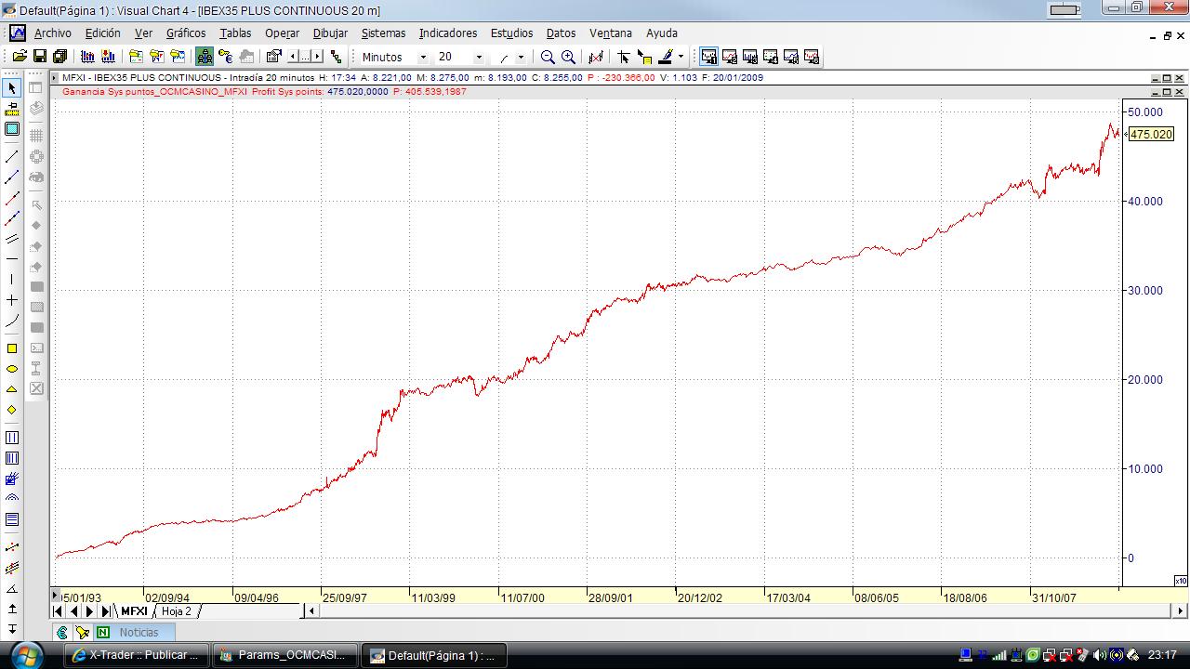Image resolution: width=1190 pixels, height=669 pixels.
Task: Select the trend line drawing tool
Action: (12, 157)
